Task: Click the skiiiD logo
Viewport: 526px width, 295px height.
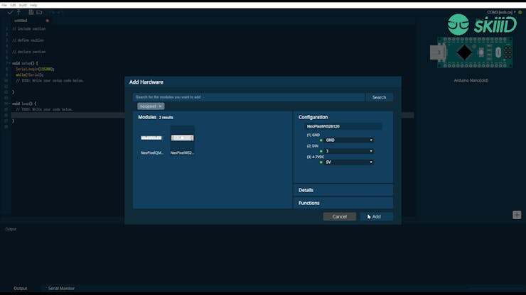Action: pyautogui.click(x=482, y=24)
